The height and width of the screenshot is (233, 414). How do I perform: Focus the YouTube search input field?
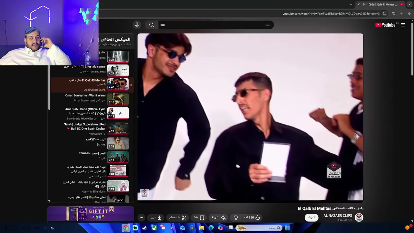pos(216,25)
